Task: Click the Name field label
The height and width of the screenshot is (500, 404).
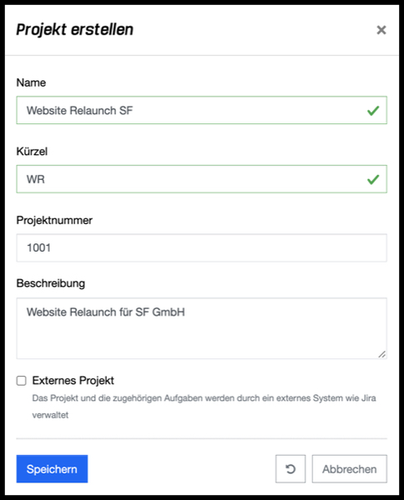Action: pyautogui.click(x=31, y=82)
